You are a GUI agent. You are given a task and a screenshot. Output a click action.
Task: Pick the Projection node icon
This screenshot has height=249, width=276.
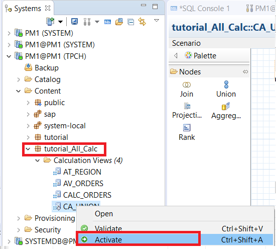pyautogui.click(x=187, y=106)
